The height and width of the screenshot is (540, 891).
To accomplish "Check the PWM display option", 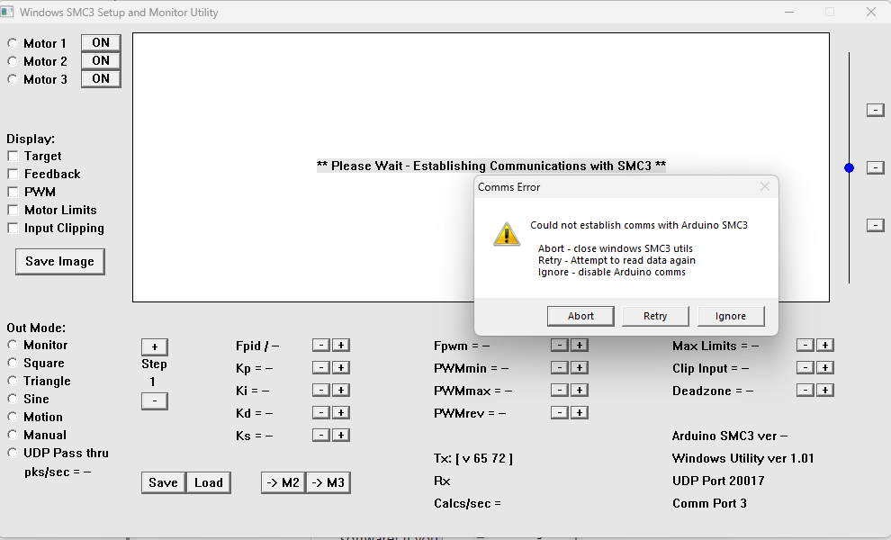I will (13, 192).
